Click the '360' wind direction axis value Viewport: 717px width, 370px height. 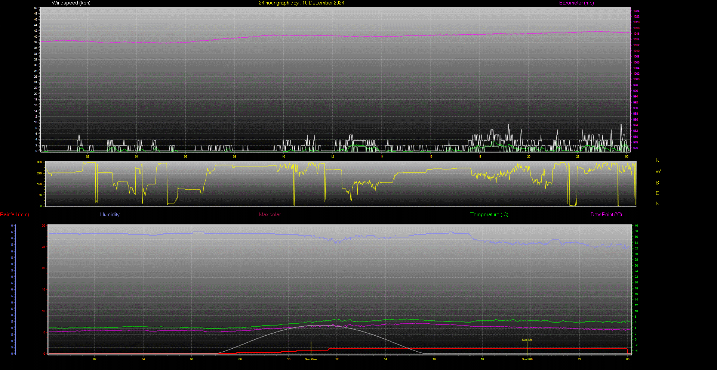39,162
